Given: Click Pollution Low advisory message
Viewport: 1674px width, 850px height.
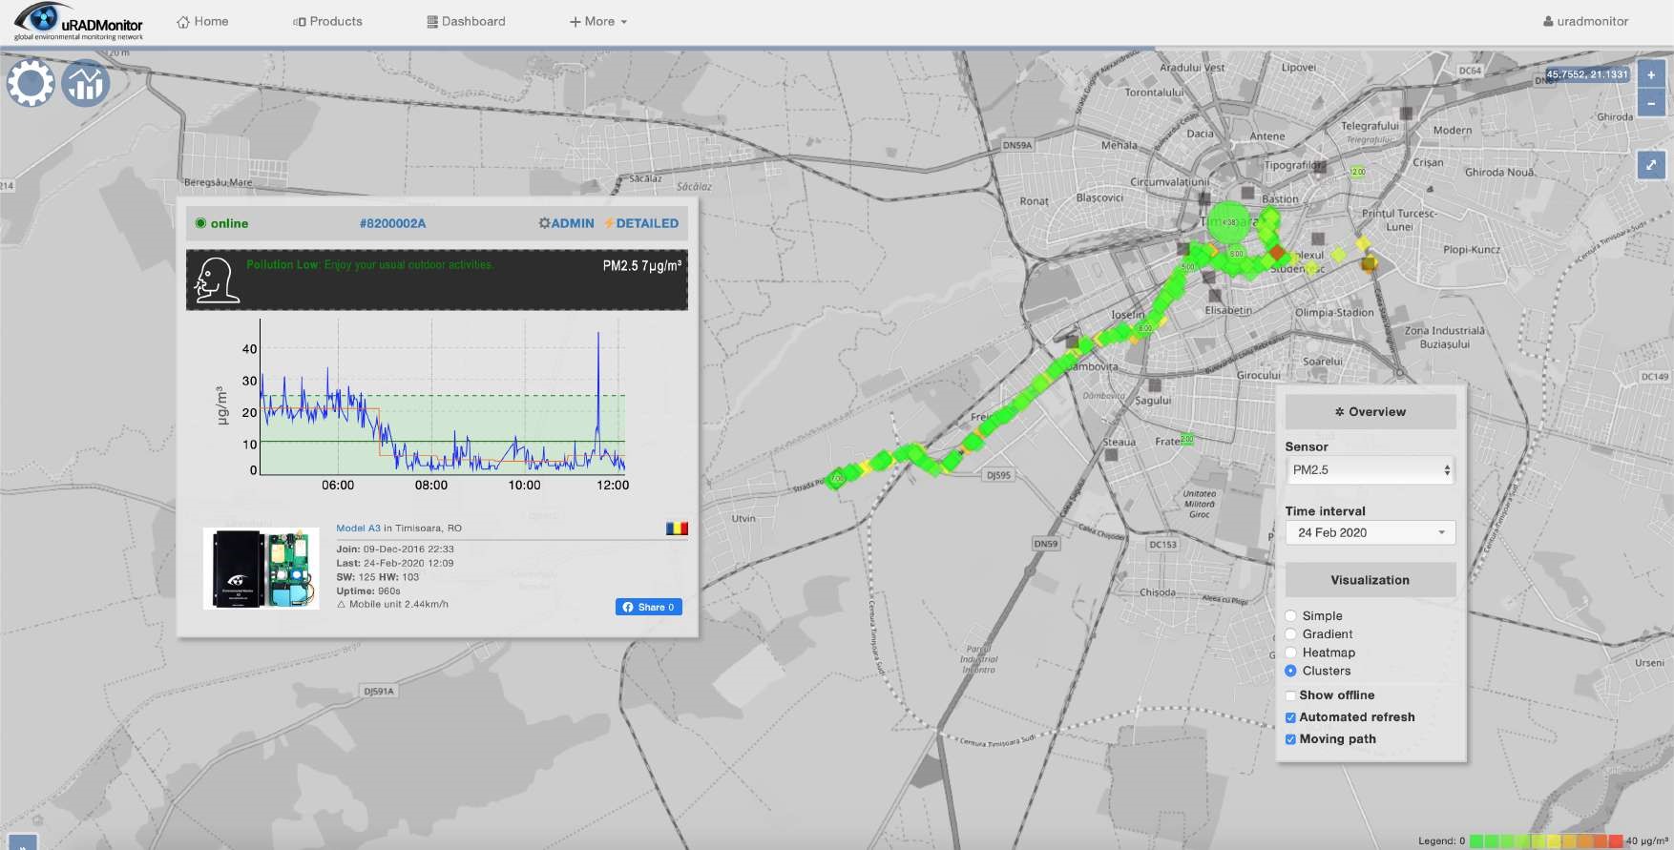Looking at the screenshot, I should [369, 265].
